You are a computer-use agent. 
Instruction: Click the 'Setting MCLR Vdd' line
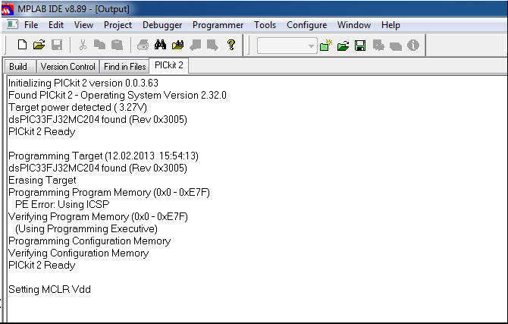pyautogui.click(x=49, y=289)
